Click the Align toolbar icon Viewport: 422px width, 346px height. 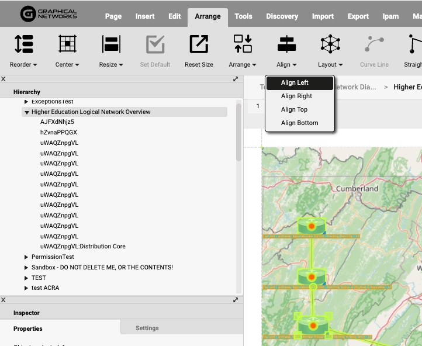[286, 45]
